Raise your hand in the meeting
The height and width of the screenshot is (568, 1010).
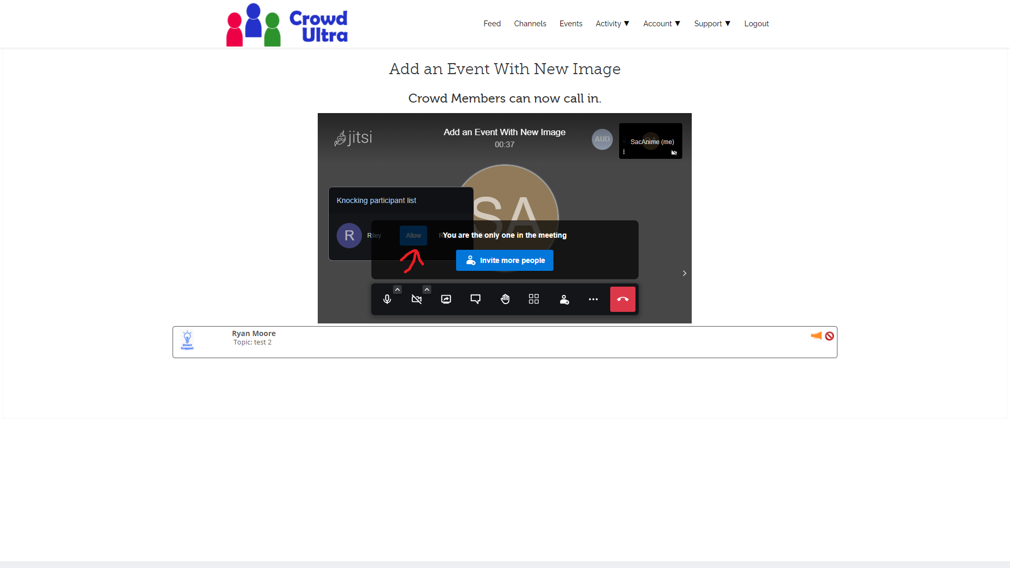click(504, 299)
